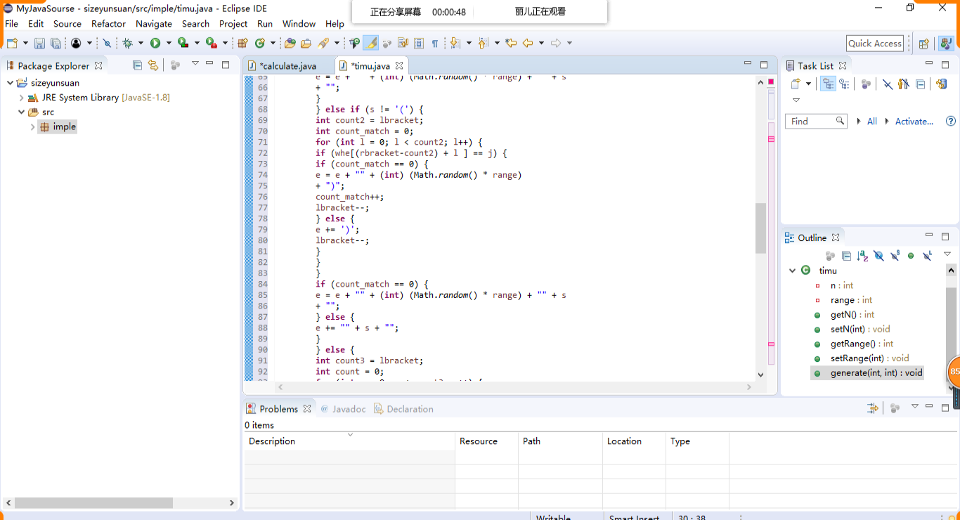Viewport: 960px width, 520px height.
Task: Click the All link in Task List
Action: (872, 122)
